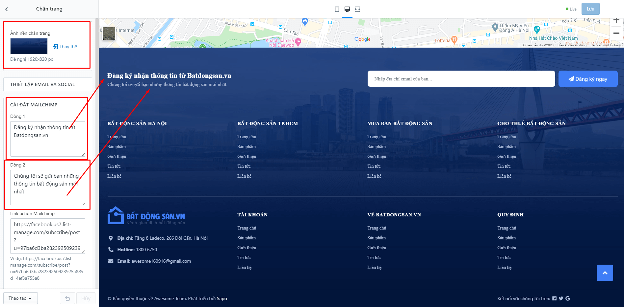Open Tin tức under Bất động sản TP.HCM

coord(244,166)
